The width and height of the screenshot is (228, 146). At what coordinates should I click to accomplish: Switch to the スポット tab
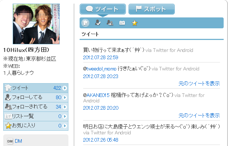(152, 9)
